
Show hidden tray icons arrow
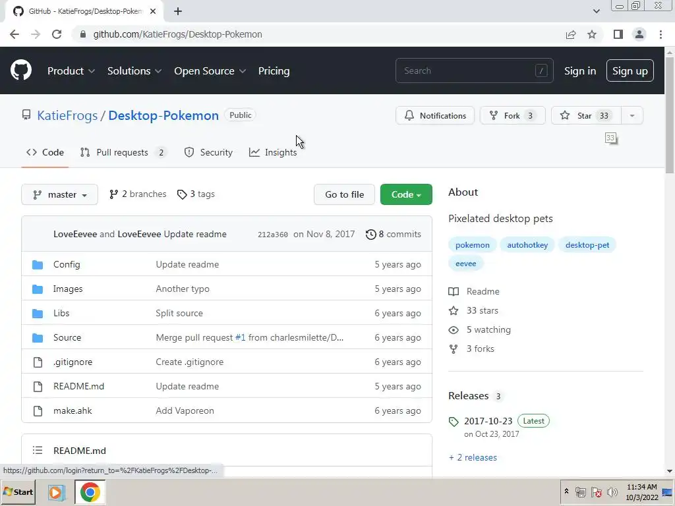coord(566,492)
